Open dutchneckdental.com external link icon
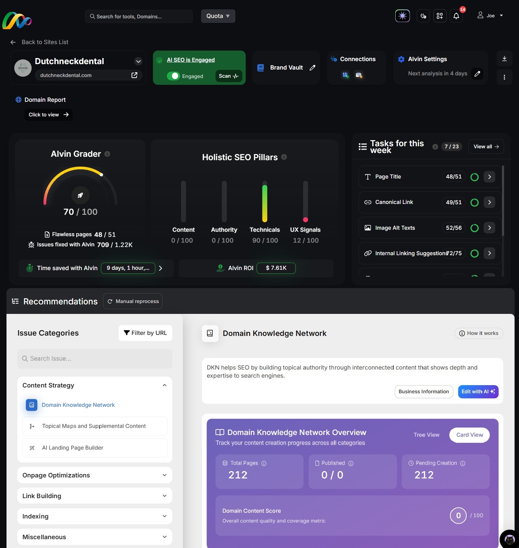519x548 pixels. click(x=134, y=75)
